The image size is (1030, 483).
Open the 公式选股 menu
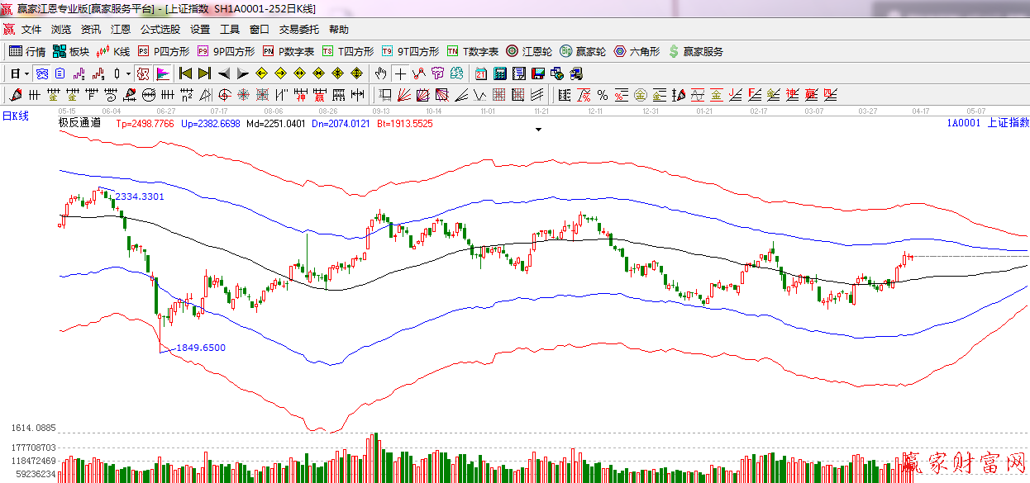[160, 29]
